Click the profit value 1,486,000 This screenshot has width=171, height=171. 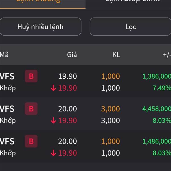pyautogui.click(x=157, y=141)
